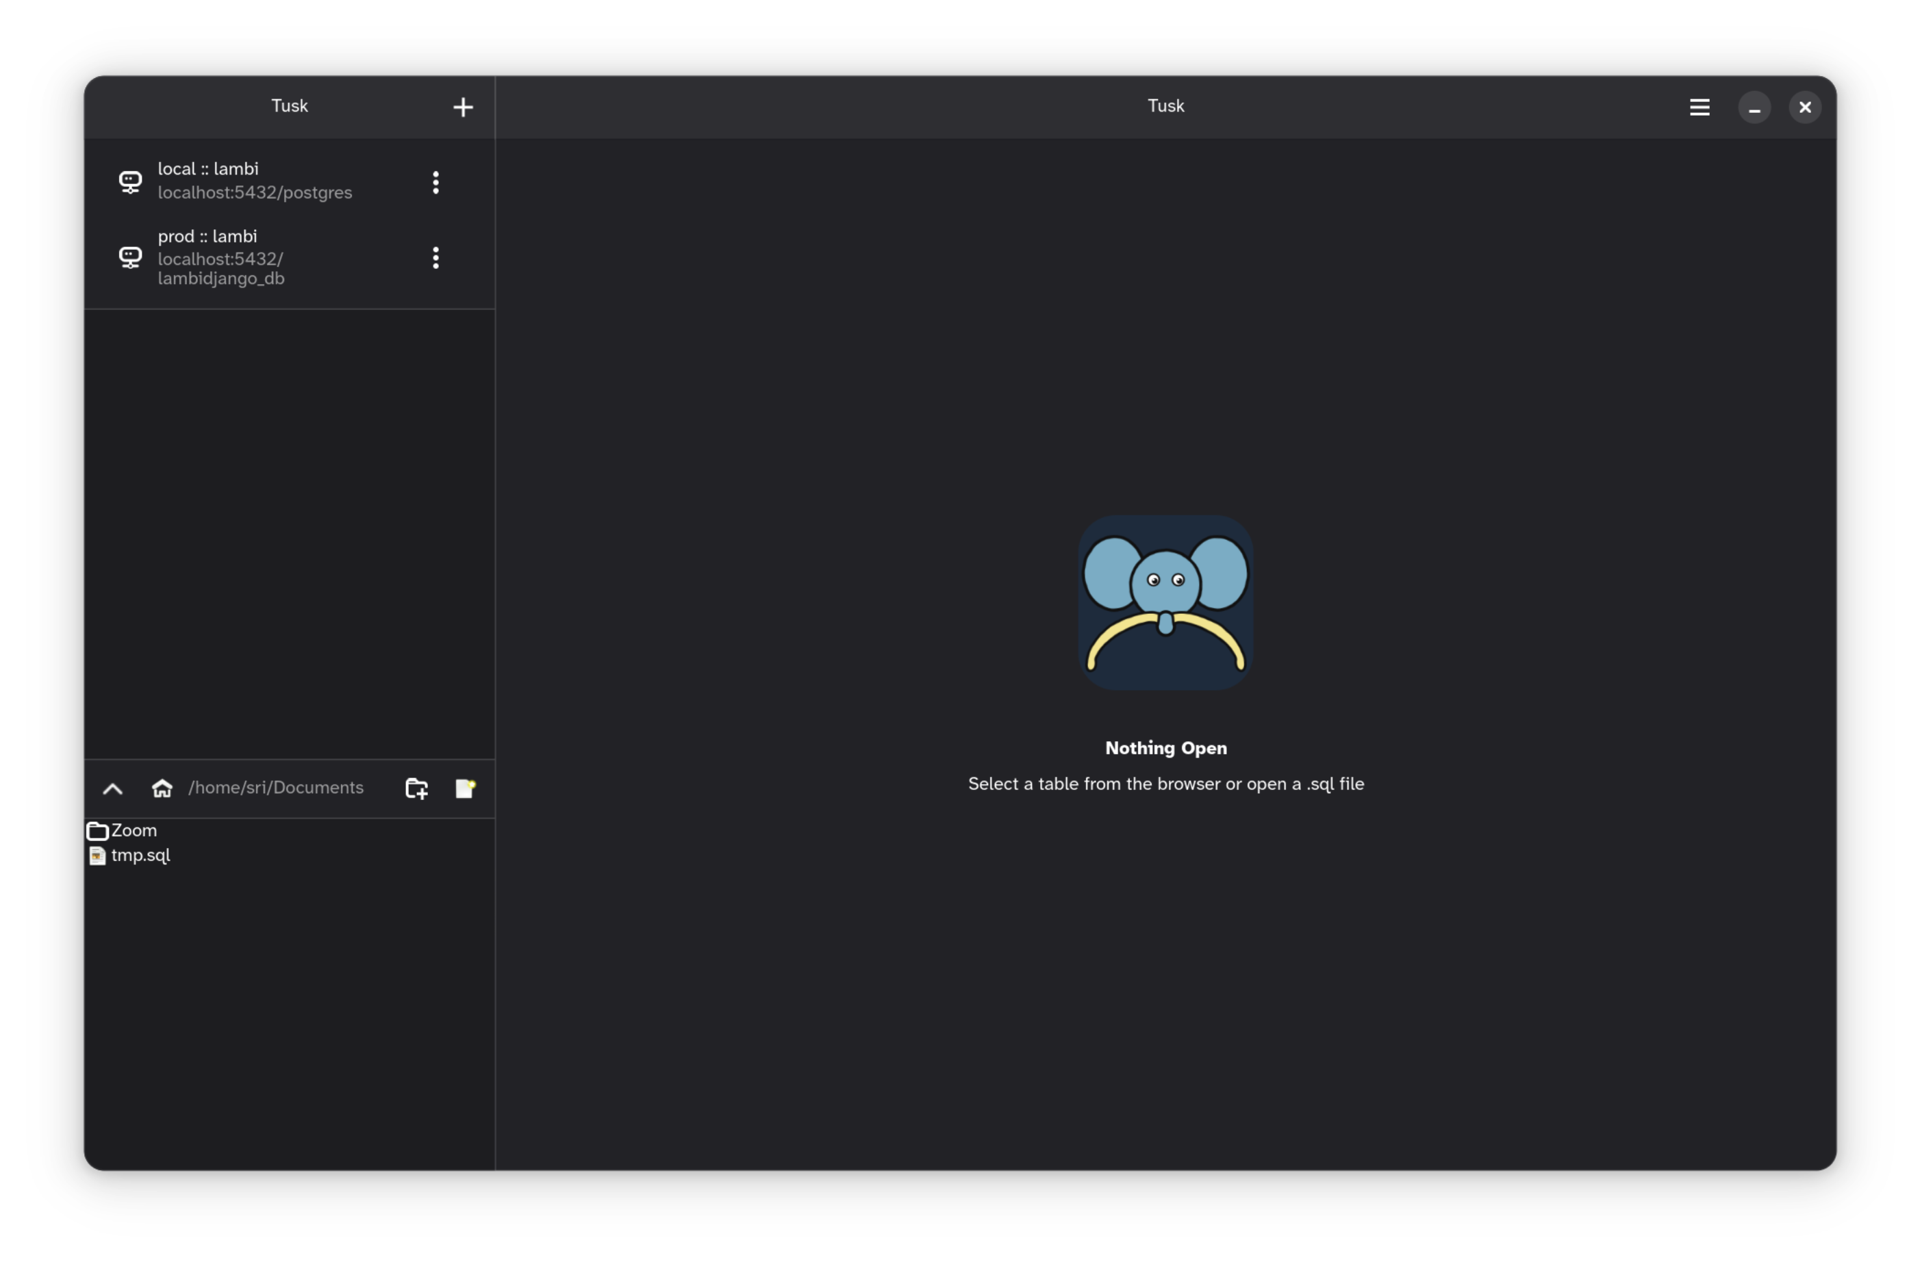The image size is (1920, 1262).
Task: Open the home directory in the file browser
Action: click(x=162, y=788)
